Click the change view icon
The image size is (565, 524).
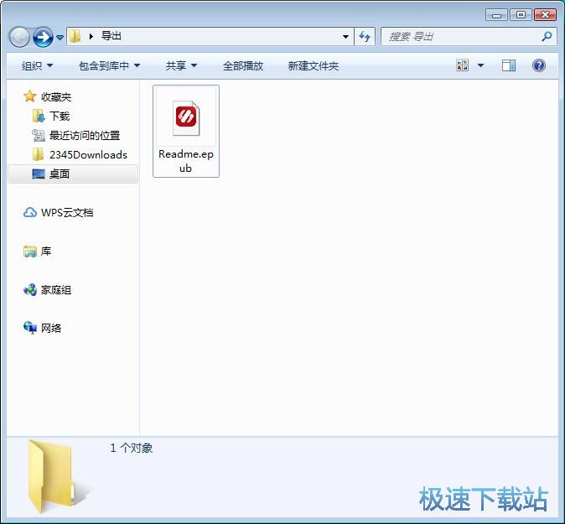[462, 65]
